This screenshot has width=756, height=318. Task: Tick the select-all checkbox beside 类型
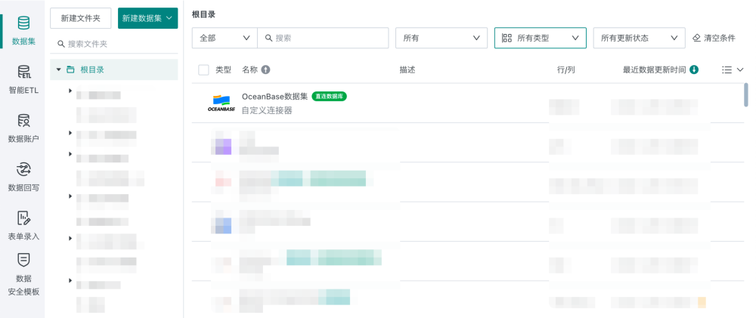pos(203,69)
